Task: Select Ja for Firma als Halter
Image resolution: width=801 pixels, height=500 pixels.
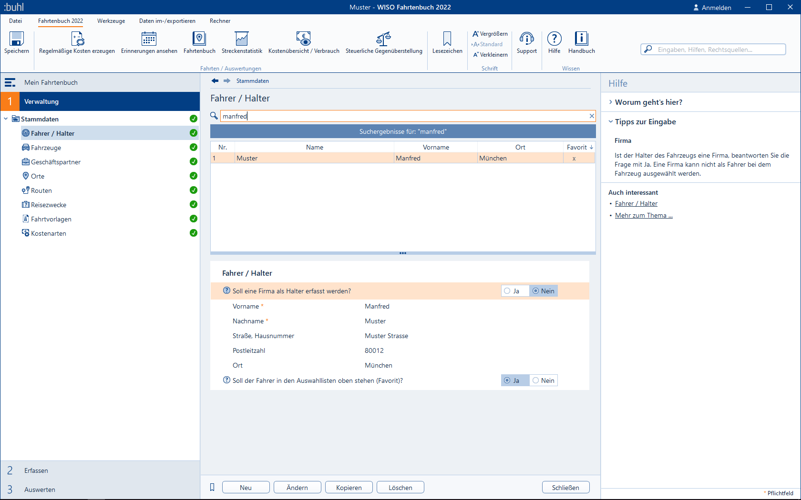Action: pos(515,291)
